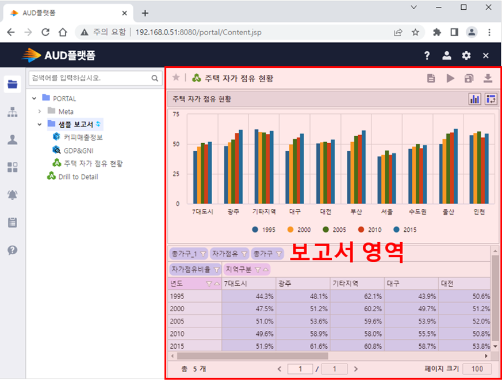
Task: Click the address bar URL
Action: coord(198,32)
